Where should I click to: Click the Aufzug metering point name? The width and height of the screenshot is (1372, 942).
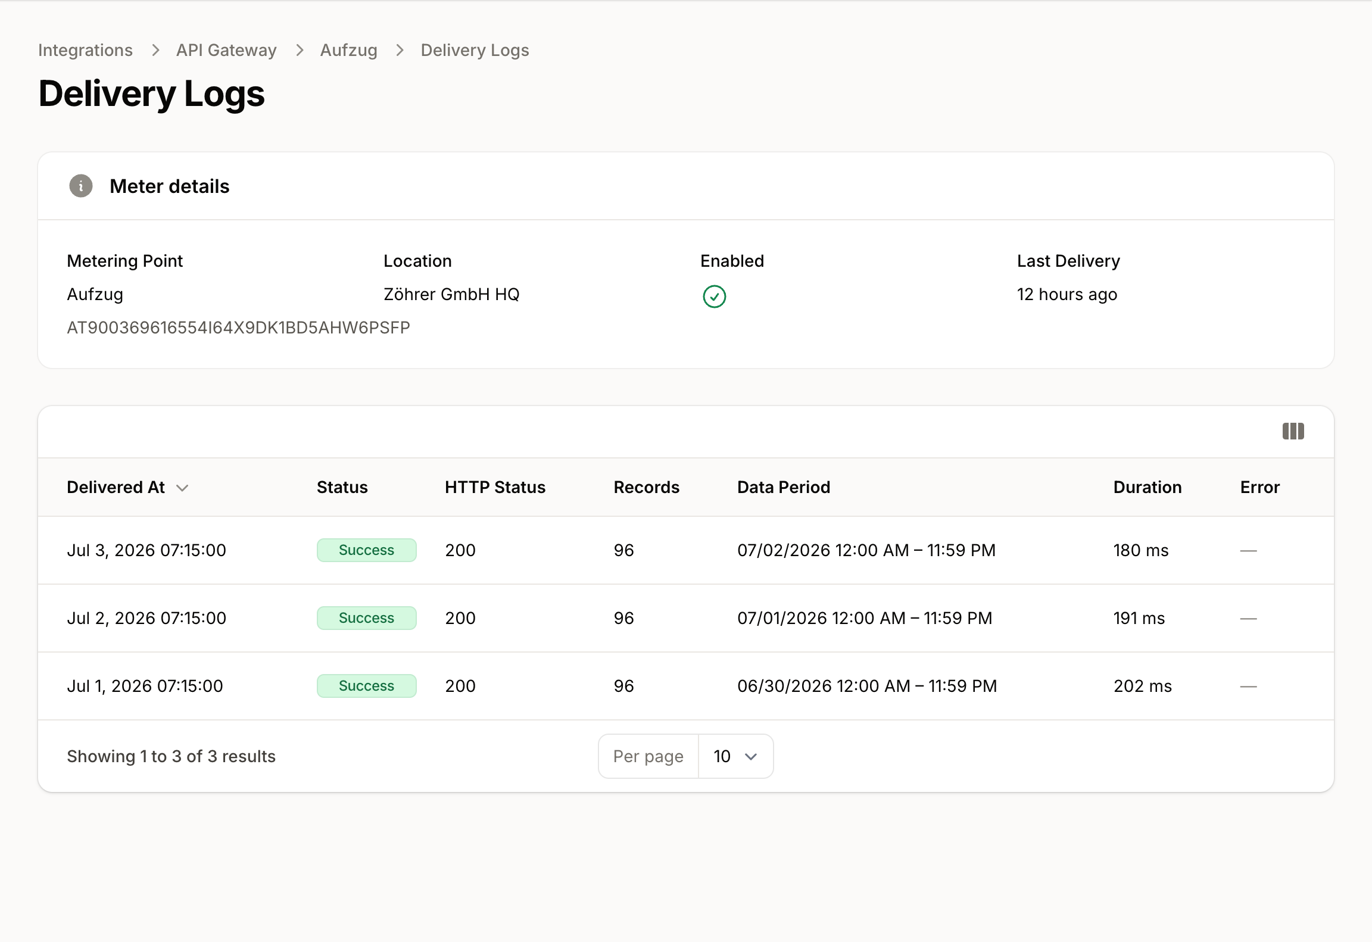tap(95, 294)
